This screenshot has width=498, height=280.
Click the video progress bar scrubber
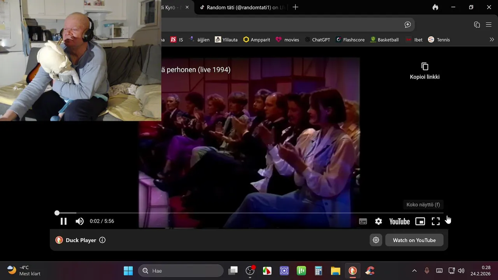(57, 213)
